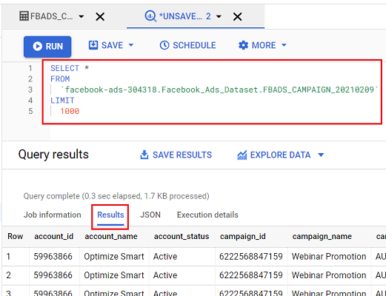Click row 1 campaign_id 6222568847159
Screen dimensions: 386x296
click(251, 257)
